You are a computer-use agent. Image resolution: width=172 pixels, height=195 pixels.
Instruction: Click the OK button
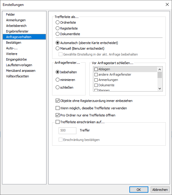(x=139, y=189)
